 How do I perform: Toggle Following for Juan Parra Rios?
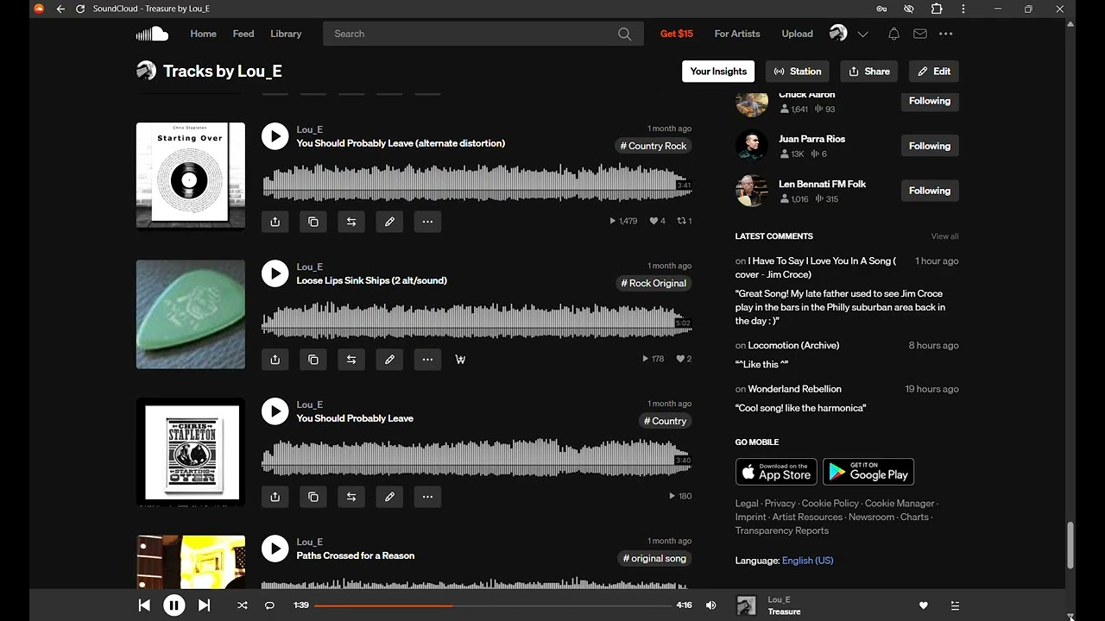930,146
